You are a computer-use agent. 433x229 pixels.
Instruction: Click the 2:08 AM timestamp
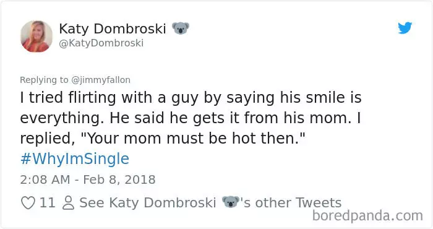45,179
